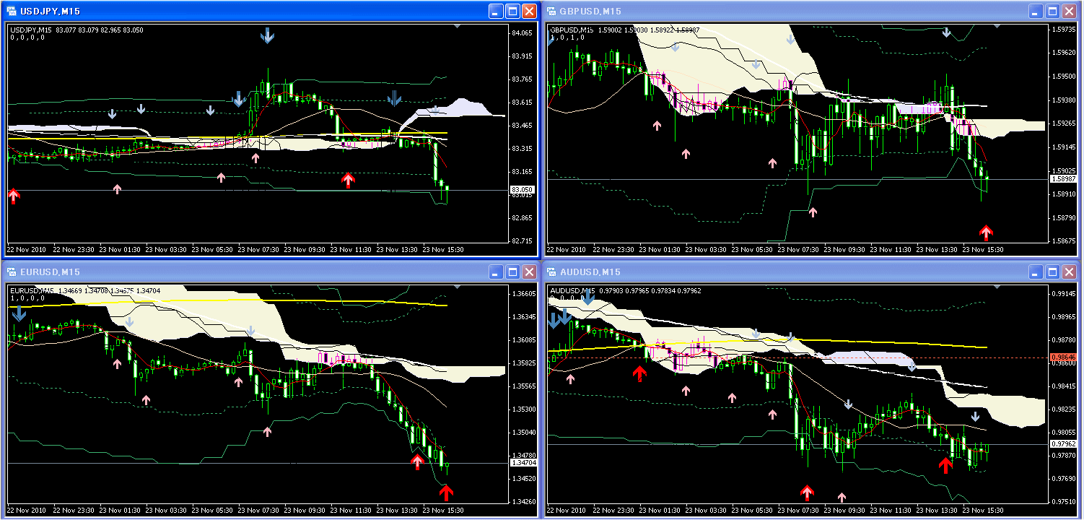This screenshot has width=1084, height=520.
Task: Click the chart shift triangle in the AUDUSD chart
Action: coord(997,287)
